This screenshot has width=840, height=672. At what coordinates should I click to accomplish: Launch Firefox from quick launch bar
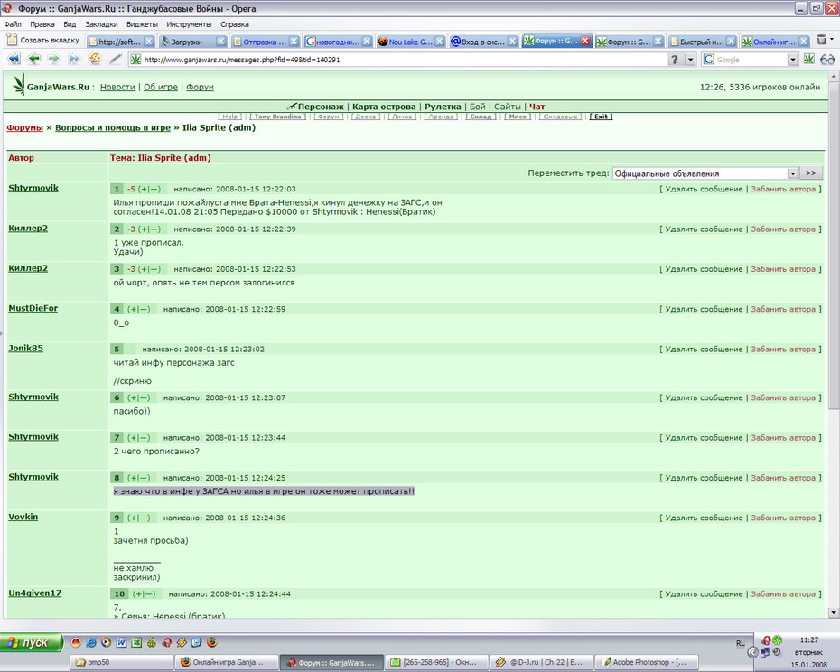[x=211, y=642]
